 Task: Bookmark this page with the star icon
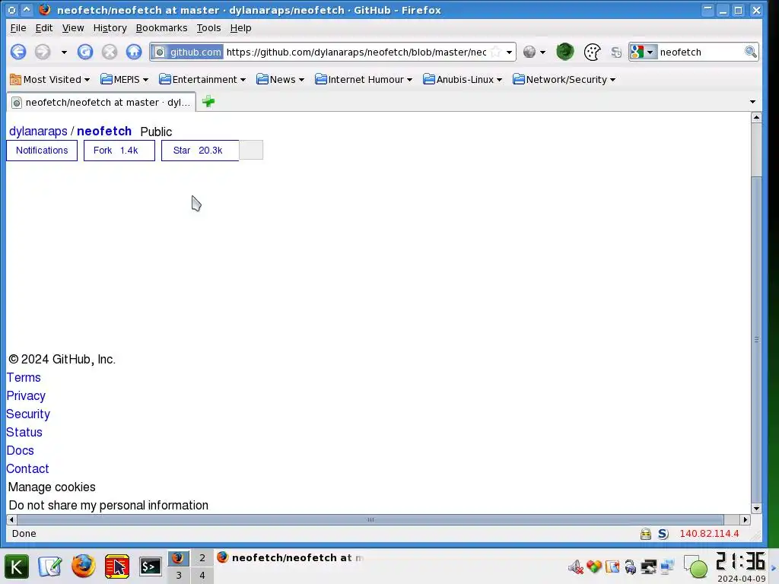pyautogui.click(x=495, y=52)
